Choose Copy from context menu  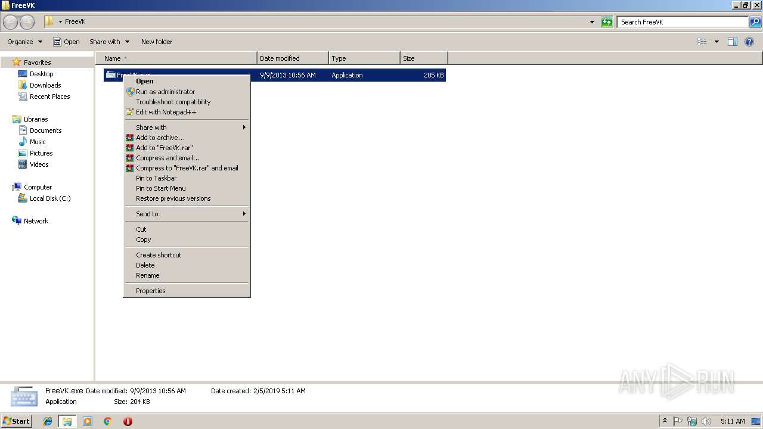click(187, 240)
